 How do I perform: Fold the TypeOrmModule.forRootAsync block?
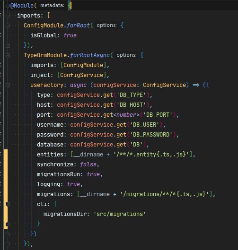coord(8,55)
